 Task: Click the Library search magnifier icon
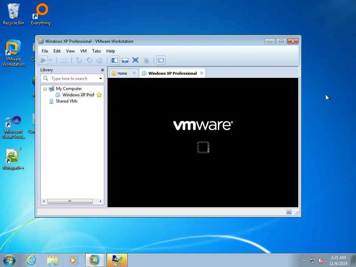(x=46, y=78)
